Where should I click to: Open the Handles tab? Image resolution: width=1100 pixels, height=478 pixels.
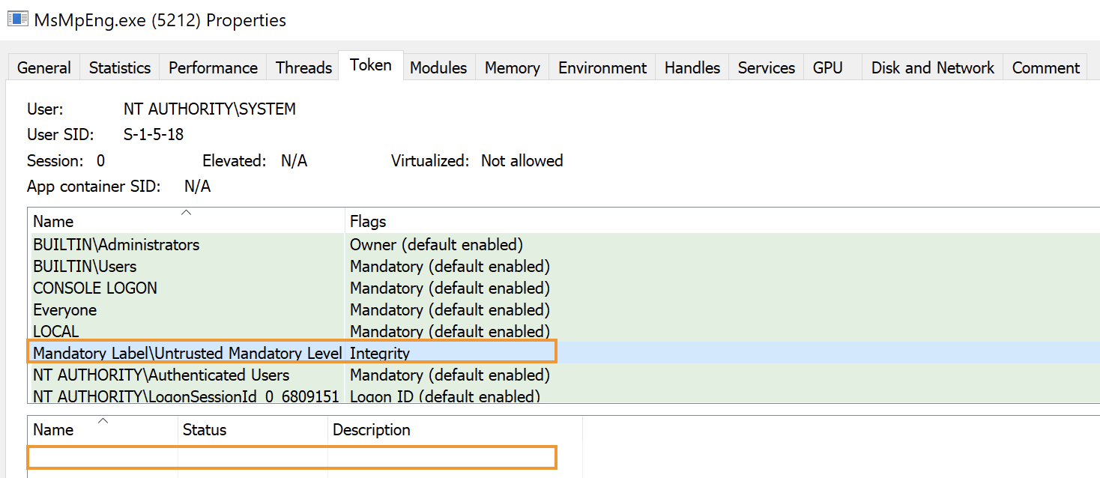click(692, 67)
